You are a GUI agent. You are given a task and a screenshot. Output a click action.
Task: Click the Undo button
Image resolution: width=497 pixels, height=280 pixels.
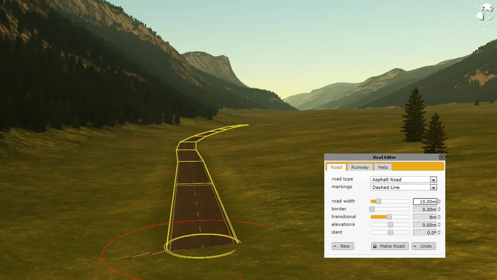tap(423, 246)
